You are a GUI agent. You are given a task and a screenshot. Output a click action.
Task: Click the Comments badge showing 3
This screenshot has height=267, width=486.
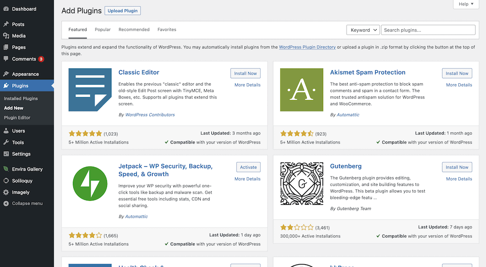[x=41, y=59]
